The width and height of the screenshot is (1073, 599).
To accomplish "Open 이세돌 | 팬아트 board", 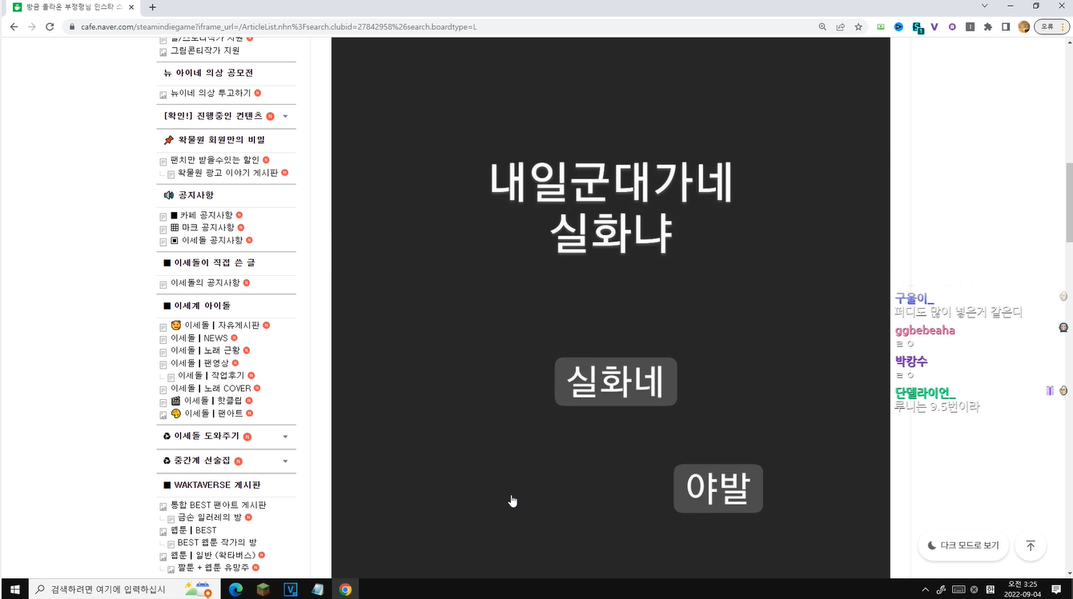I will 207,413.
